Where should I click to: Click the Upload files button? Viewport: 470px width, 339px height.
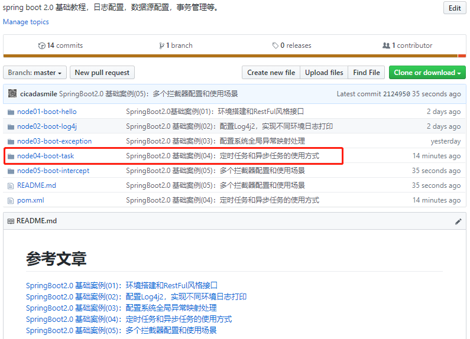coord(324,73)
